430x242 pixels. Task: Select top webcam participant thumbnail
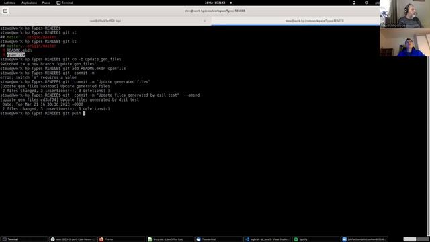404,14
